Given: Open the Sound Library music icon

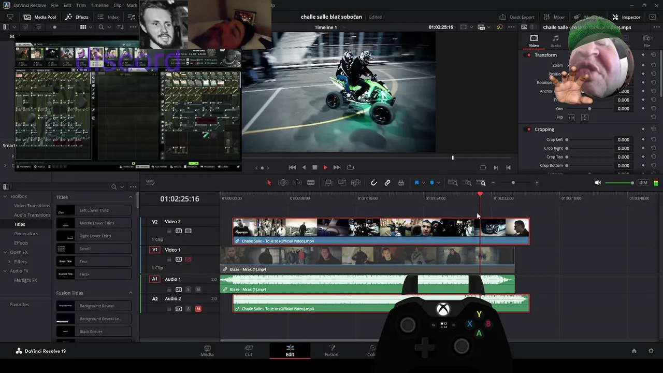Looking at the screenshot, I should [x=132, y=17].
